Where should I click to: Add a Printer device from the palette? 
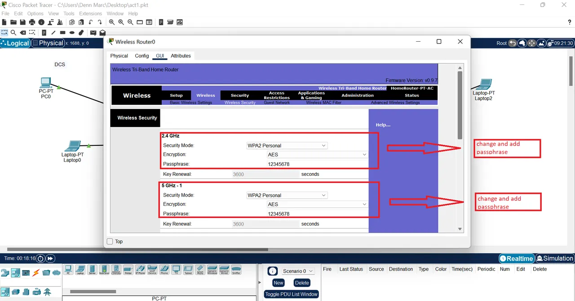tap(128, 270)
